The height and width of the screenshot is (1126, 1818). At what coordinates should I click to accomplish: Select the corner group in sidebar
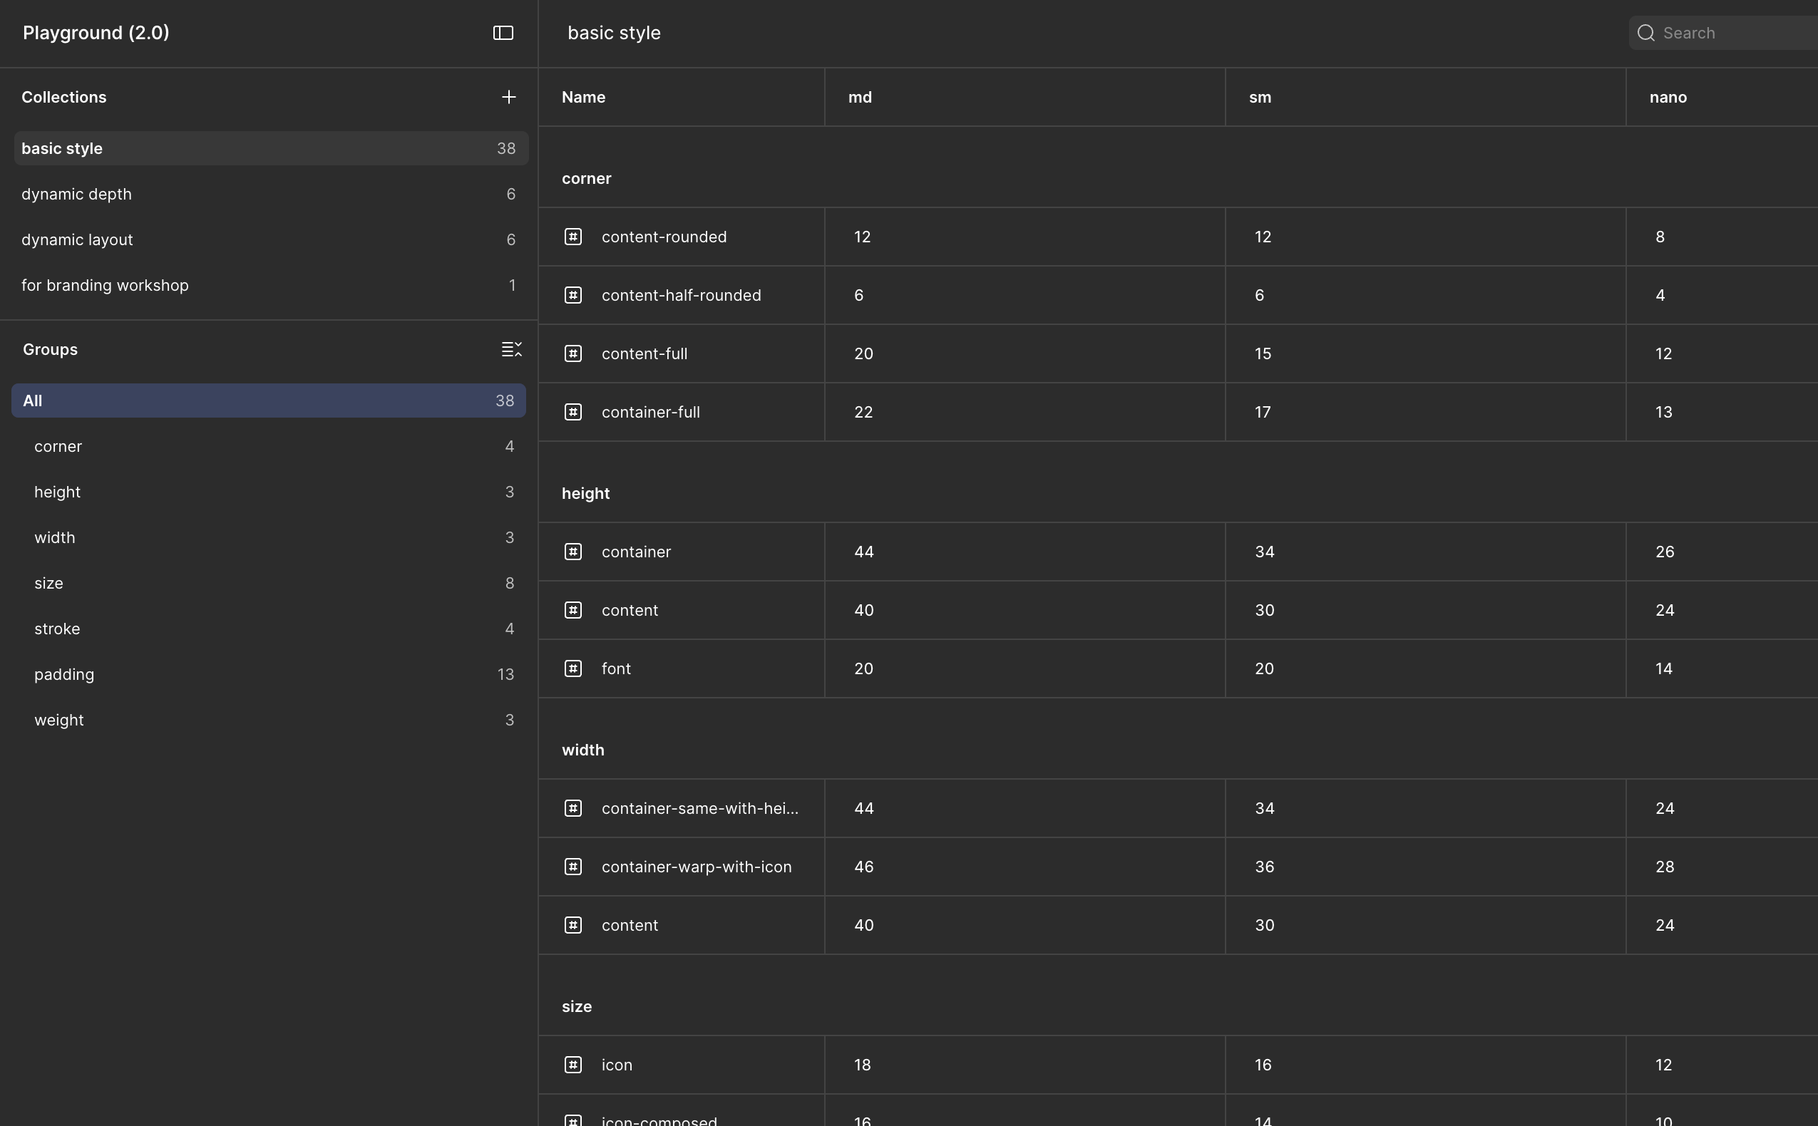(x=269, y=446)
